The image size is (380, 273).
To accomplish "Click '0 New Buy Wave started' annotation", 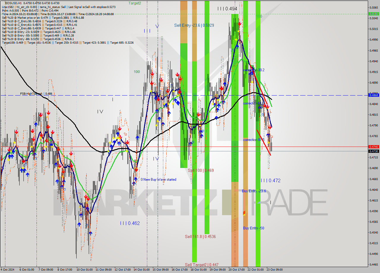I will (x=159, y=180).
